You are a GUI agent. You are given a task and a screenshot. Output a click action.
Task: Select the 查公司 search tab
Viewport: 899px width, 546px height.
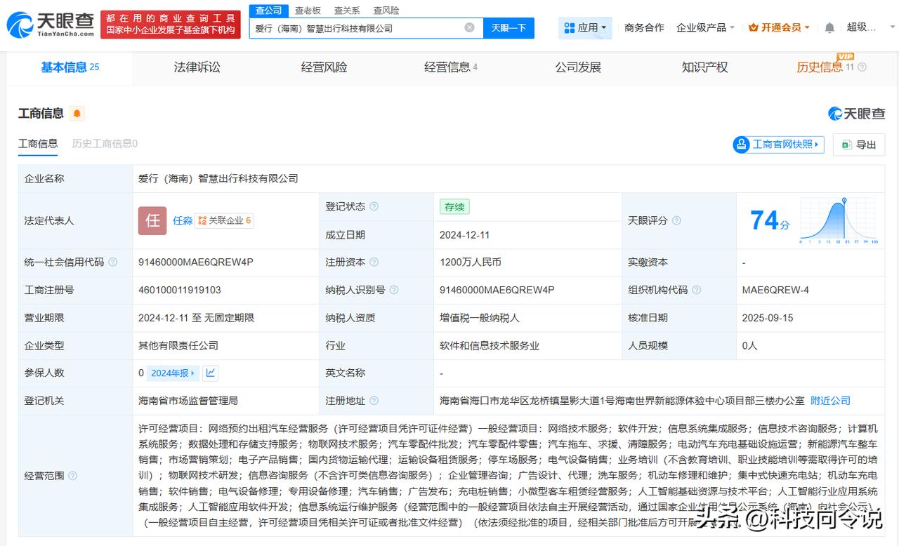point(268,11)
